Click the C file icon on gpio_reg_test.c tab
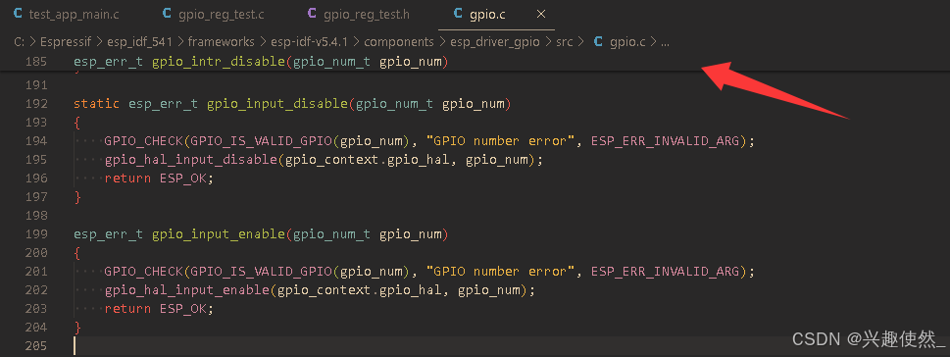The width and height of the screenshot is (950, 357). point(168,14)
